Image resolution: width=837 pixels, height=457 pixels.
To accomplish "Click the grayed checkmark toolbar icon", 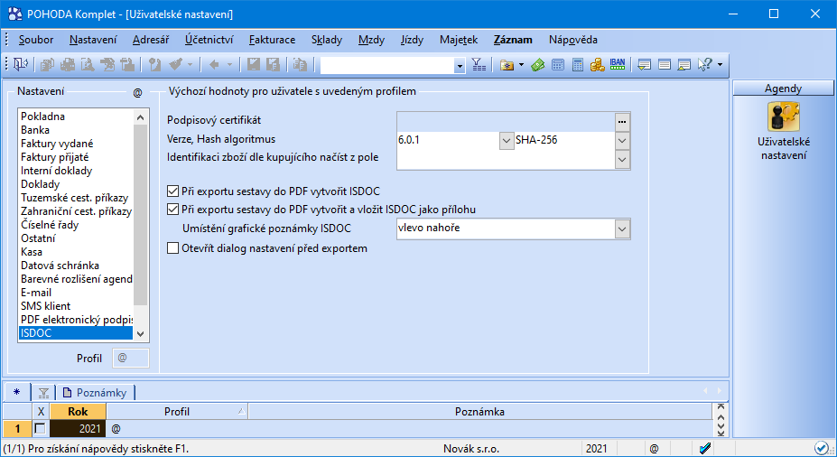I will pyautogui.click(x=175, y=65).
